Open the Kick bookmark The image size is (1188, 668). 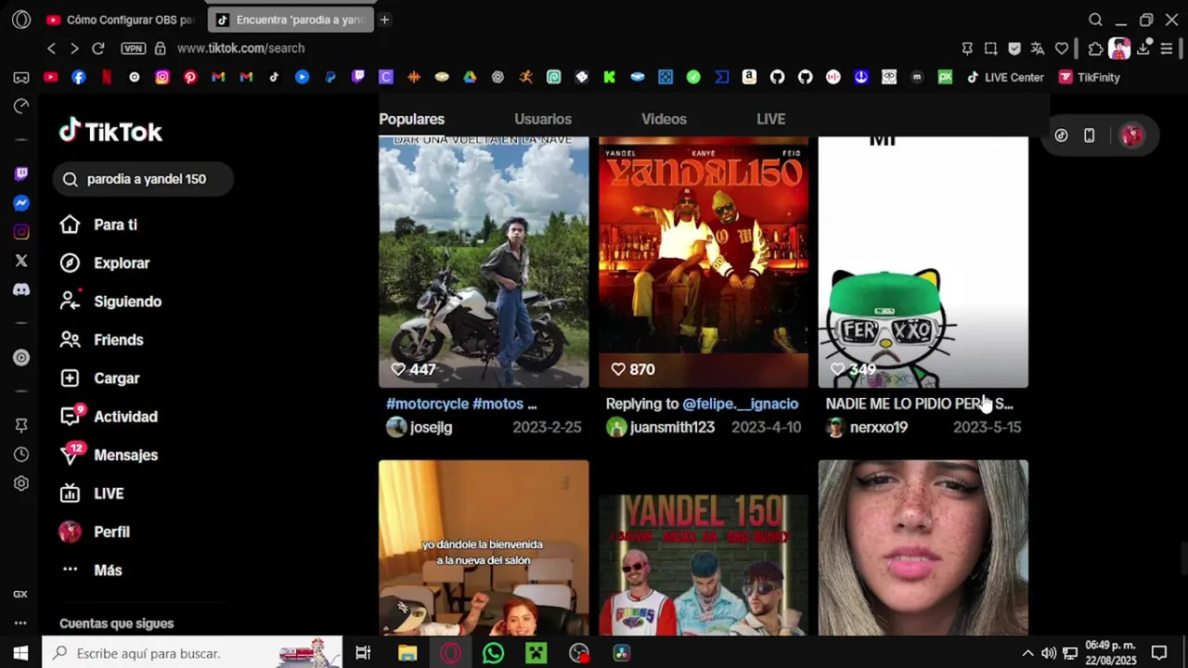click(610, 77)
